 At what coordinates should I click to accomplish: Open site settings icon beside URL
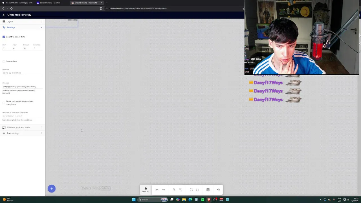click(107, 8)
